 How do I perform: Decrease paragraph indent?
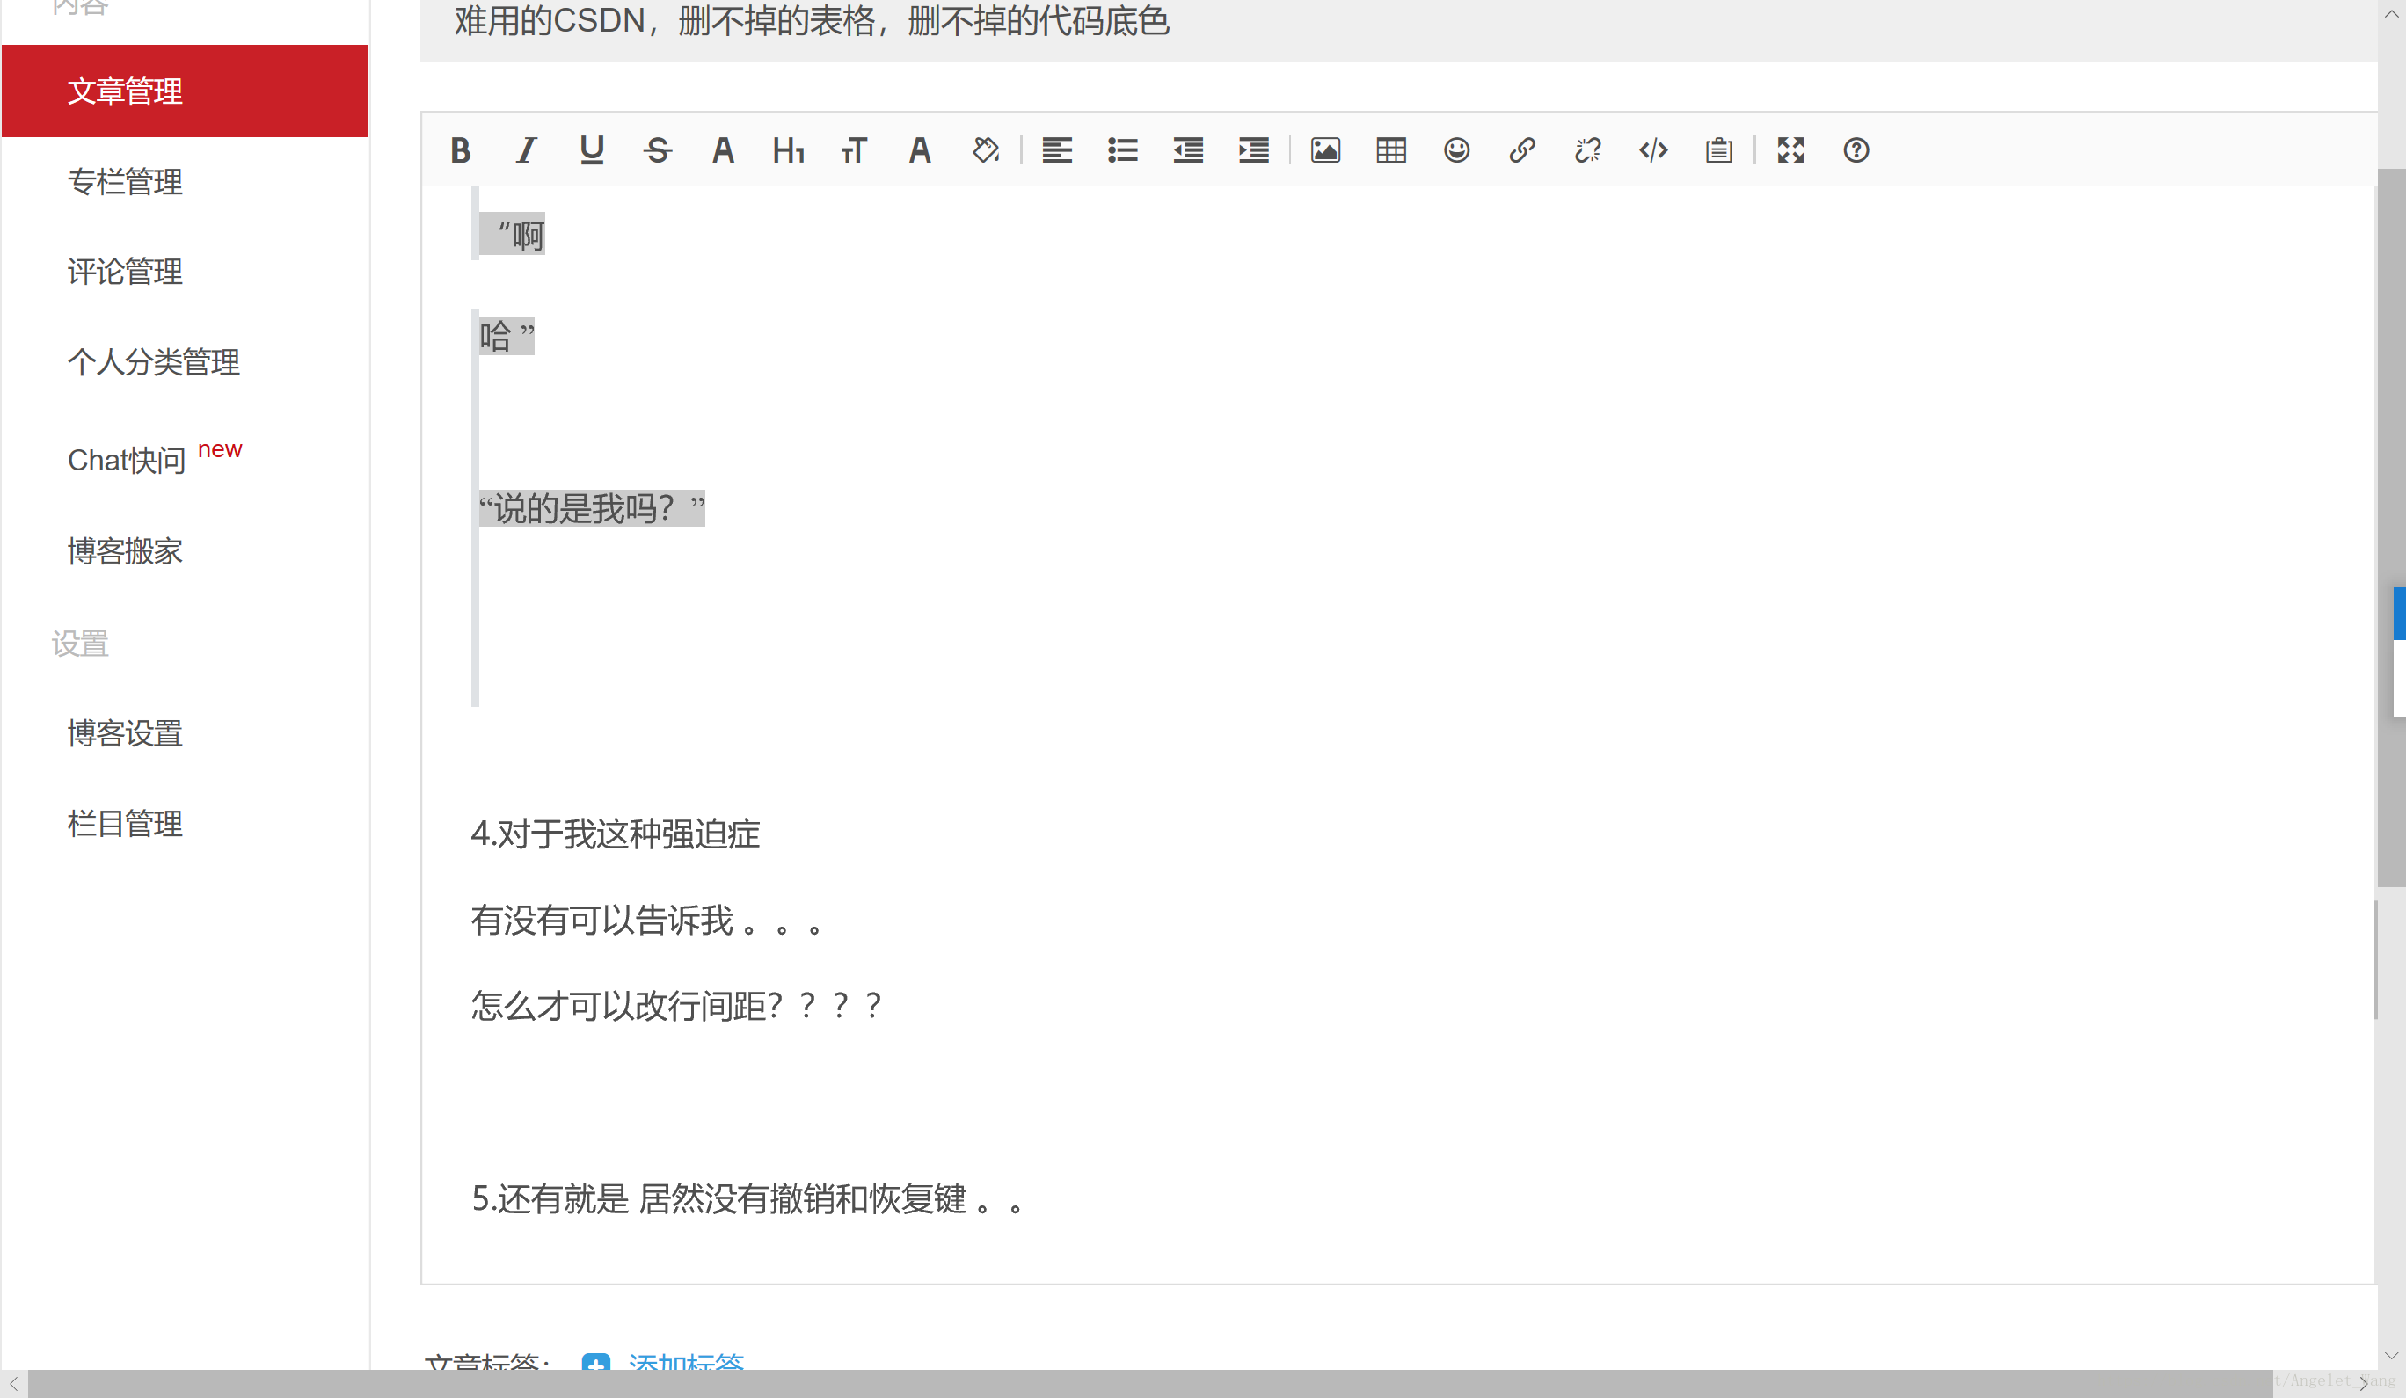(1188, 150)
